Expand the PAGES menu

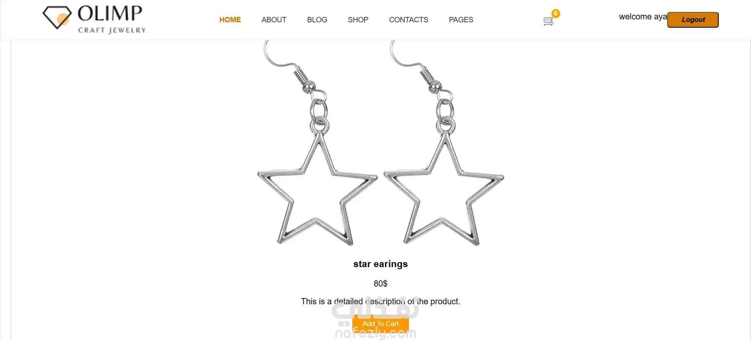(461, 20)
